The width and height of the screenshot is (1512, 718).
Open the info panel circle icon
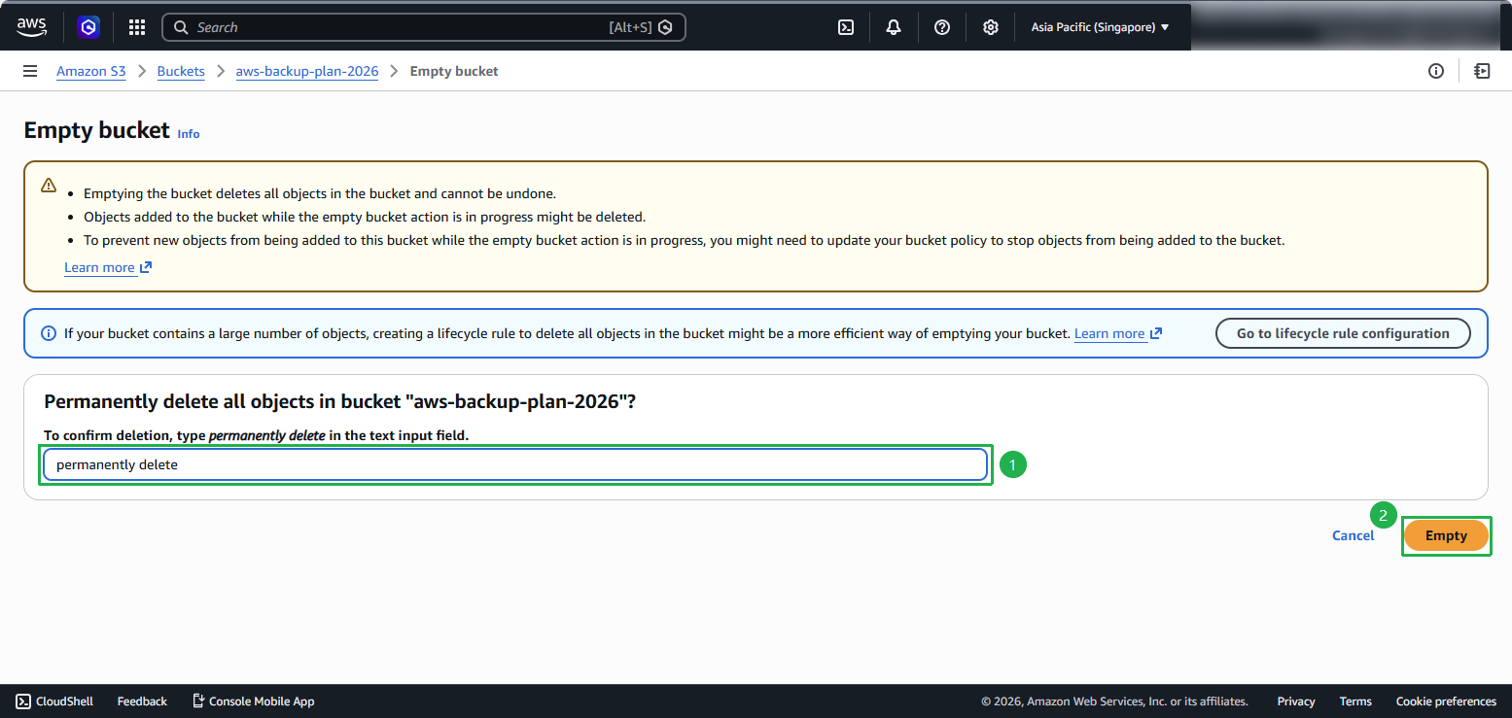click(1436, 71)
